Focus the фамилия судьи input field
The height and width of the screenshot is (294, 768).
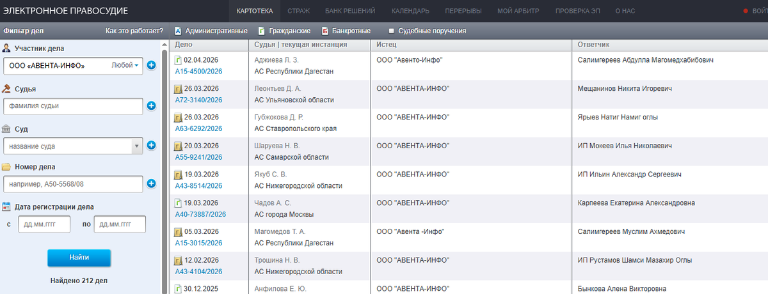[73, 106]
